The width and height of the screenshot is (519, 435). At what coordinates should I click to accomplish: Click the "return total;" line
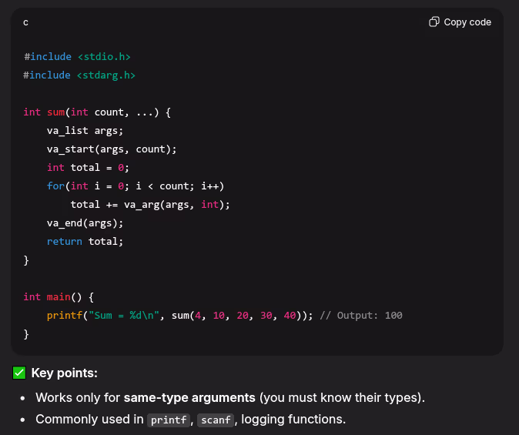(85, 242)
